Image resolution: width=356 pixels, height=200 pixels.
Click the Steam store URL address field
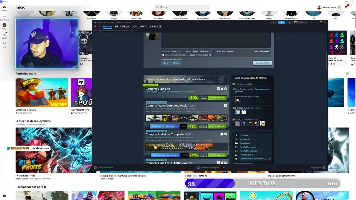(x=120, y=31)
